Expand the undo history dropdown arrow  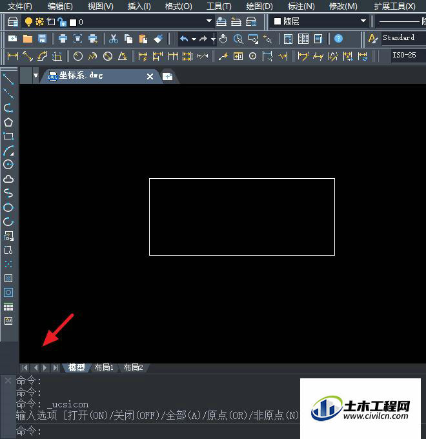194,39
